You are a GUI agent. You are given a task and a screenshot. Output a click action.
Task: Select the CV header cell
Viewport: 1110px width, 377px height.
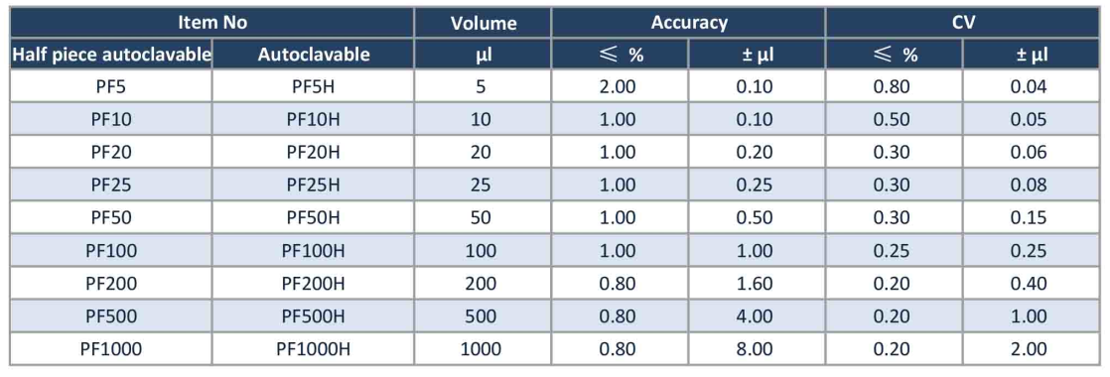pos(963,23)
